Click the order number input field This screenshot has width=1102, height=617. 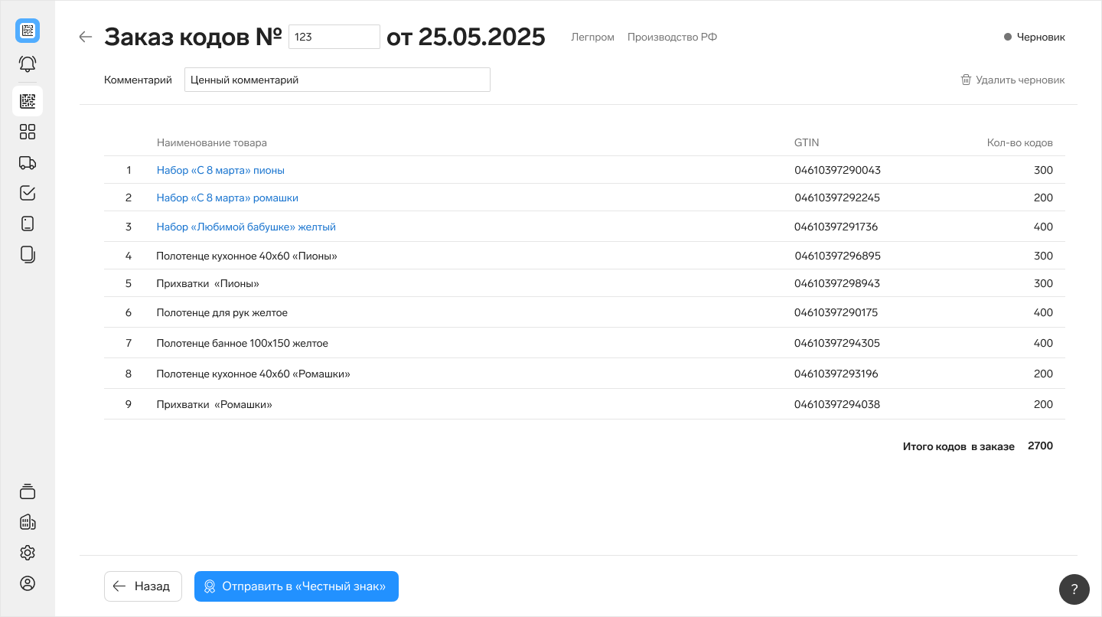(x=334, y=37)
